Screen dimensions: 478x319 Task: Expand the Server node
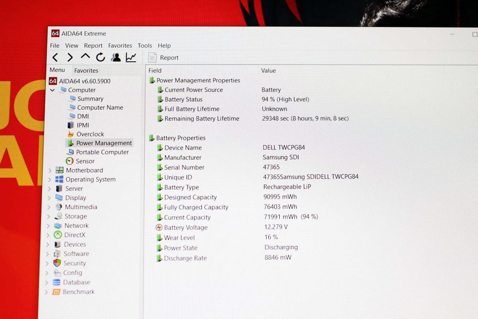coord(49,189)
